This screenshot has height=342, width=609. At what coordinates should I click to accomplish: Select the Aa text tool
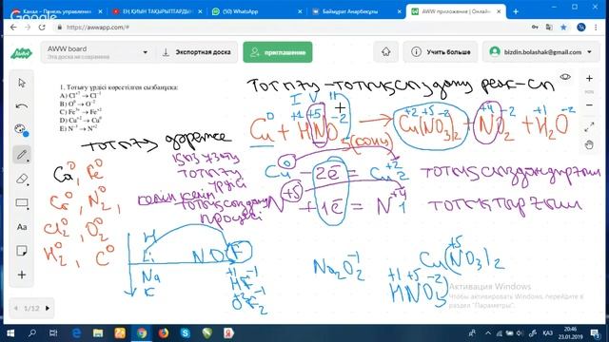coord(22,227)
